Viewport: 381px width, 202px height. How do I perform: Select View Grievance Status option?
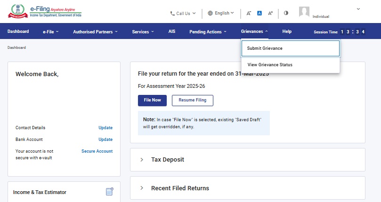tap(291, 65)
